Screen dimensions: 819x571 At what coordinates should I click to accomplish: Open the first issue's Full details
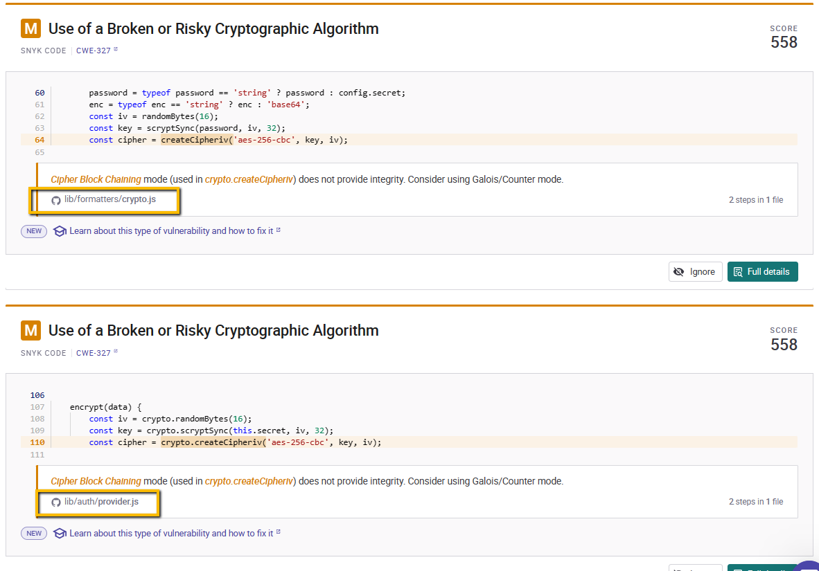pyautogui.click(x=763, y=272)
